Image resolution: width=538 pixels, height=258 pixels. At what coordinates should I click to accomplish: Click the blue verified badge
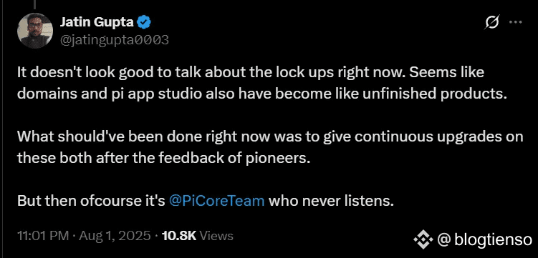point(144,23)
